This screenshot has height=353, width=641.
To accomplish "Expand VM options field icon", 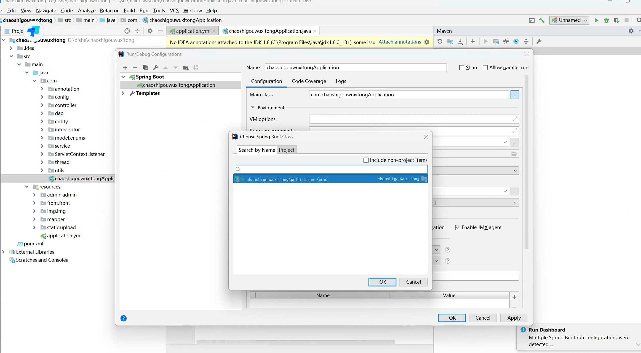I will tap(515, 119).
